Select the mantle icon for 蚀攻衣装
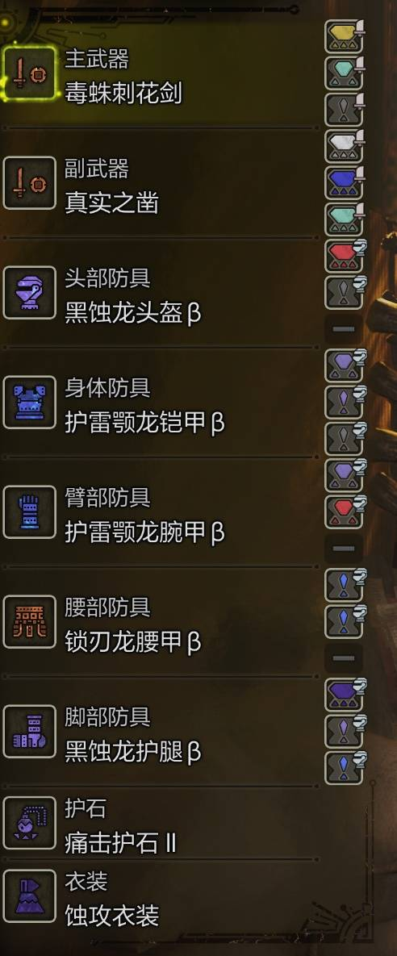This screenshot has width=397, height=956. (29, 895)
